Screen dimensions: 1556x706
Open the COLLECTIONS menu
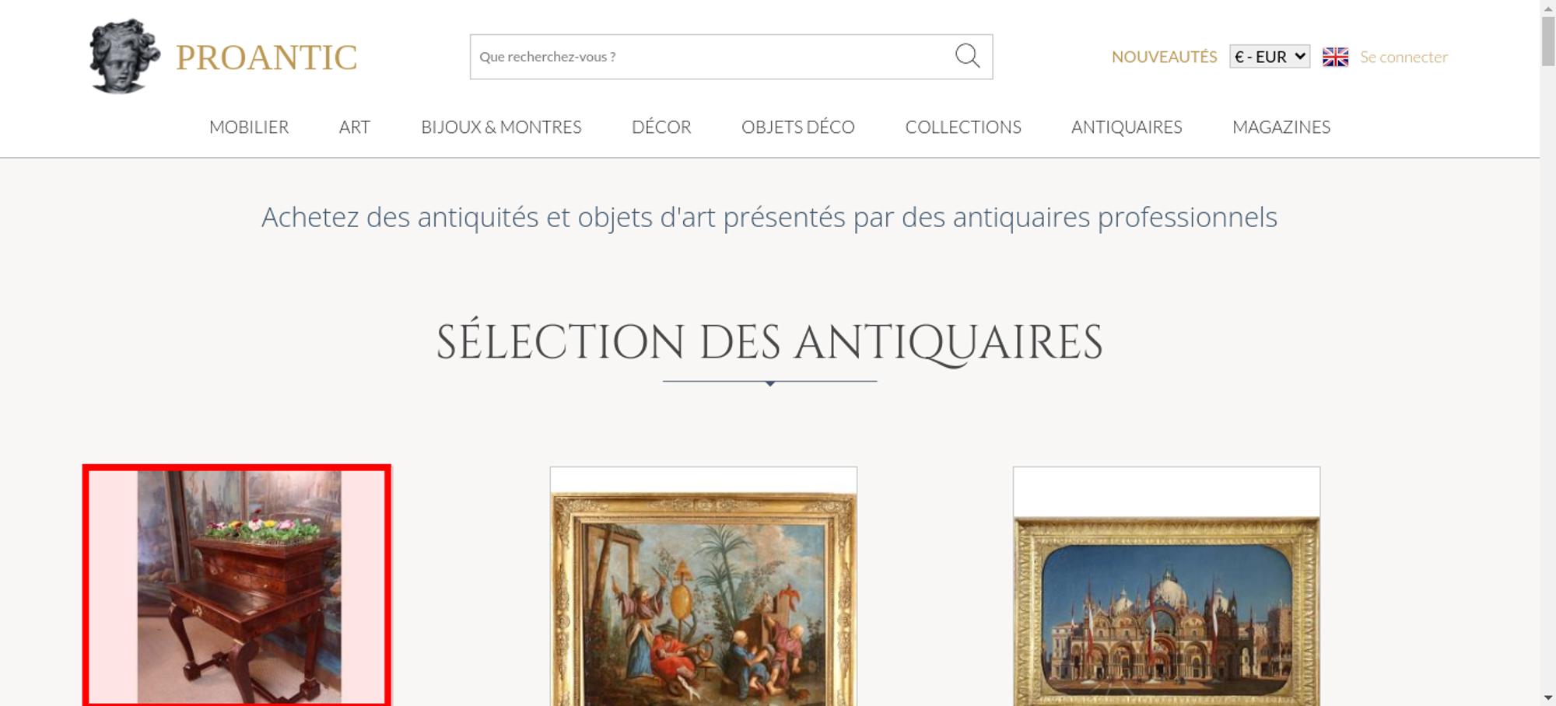point(963,127)
